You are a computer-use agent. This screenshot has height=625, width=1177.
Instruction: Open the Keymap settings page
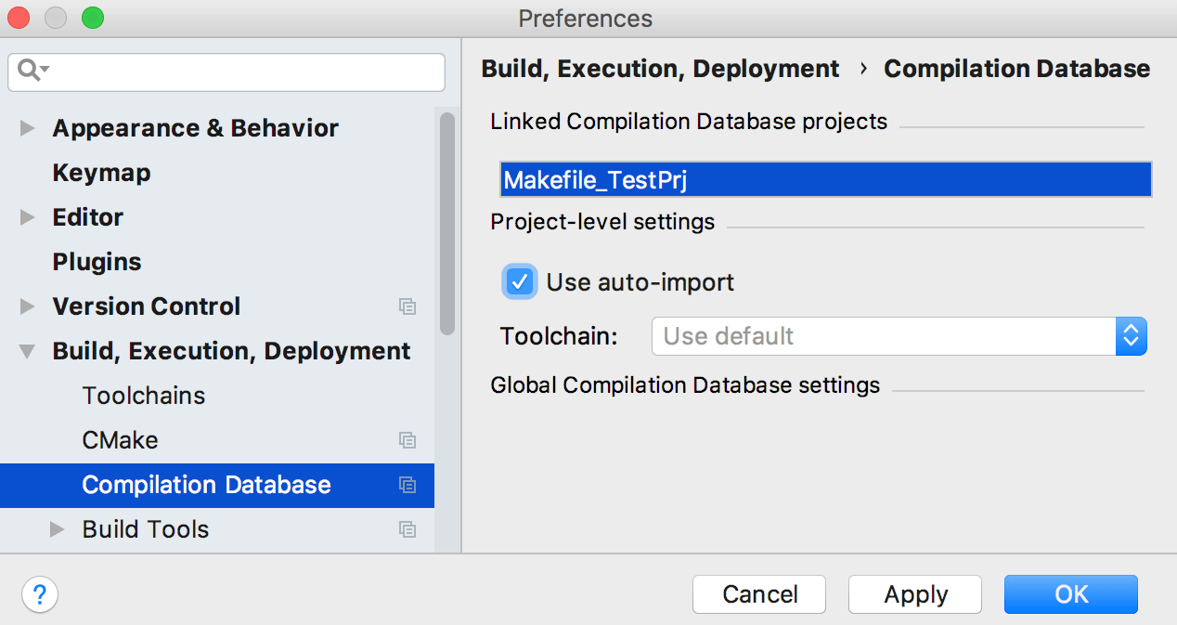tap(101, 173)
